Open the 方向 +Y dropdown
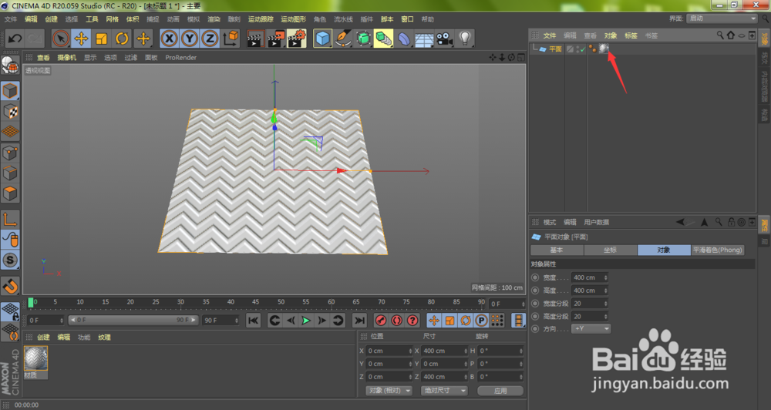 click(x=591, y=328)
